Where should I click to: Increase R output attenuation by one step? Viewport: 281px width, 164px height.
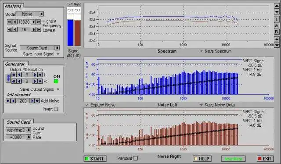tap(35, 81)
